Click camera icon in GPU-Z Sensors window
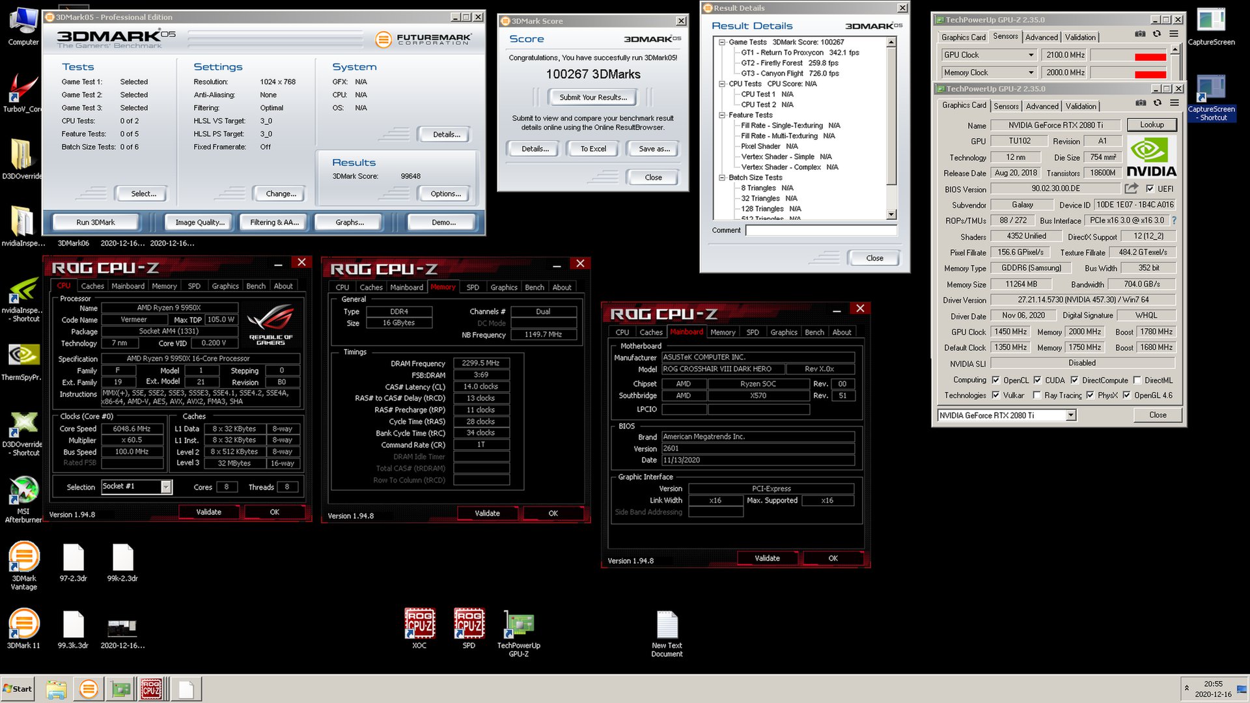 pyautogui.click(x=1140, y=34)
